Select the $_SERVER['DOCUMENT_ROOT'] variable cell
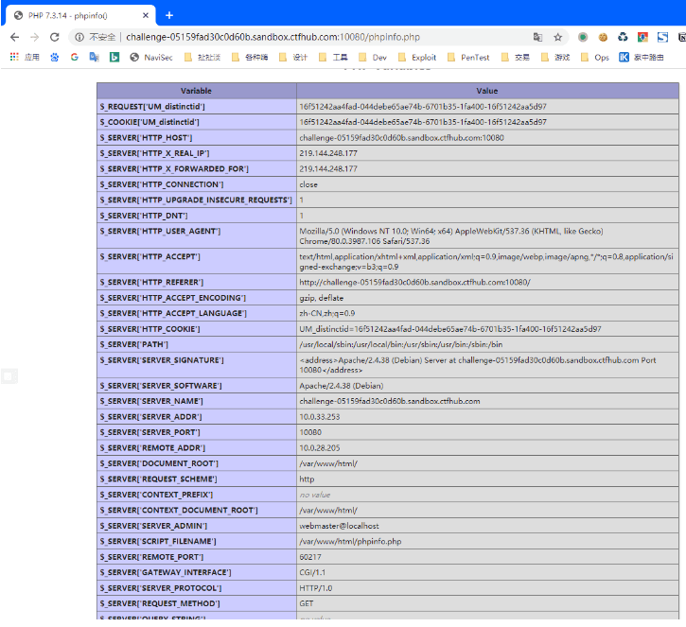686x627 pixels. pos(197,463)
